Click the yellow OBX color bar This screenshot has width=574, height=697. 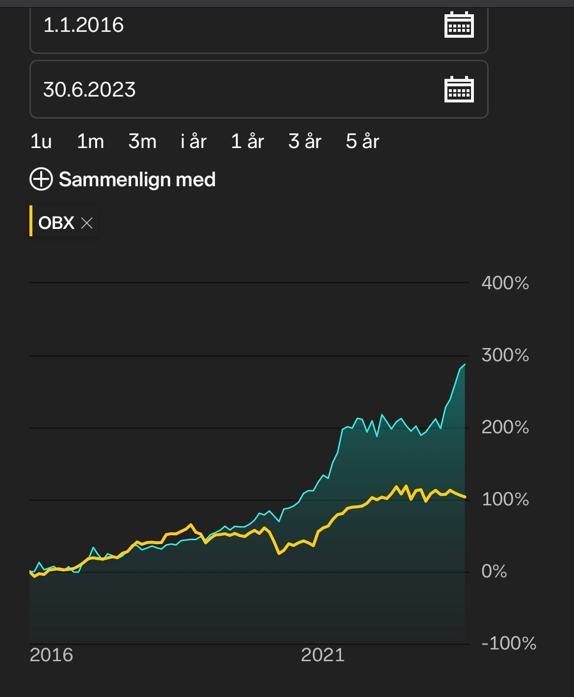[31, 221]
